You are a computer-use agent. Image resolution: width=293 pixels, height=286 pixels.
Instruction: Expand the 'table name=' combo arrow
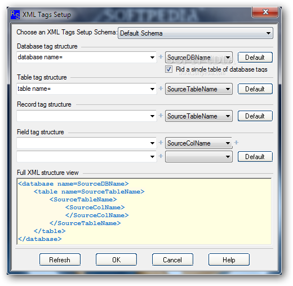[x=152, y=89]
